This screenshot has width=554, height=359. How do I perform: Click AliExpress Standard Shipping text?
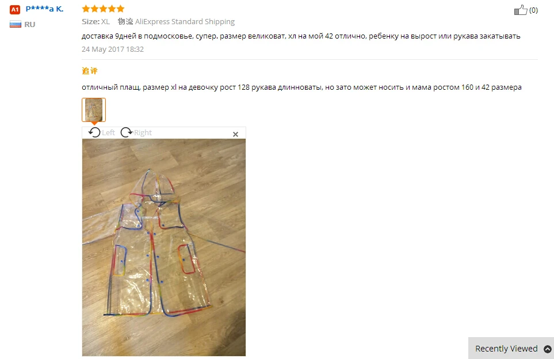click(185, 21)
